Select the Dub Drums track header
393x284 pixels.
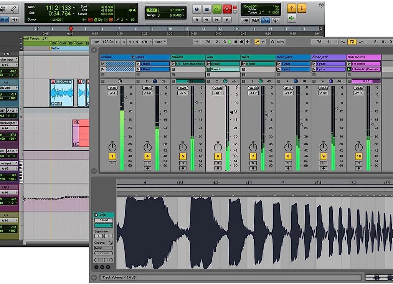click(364, 57)
